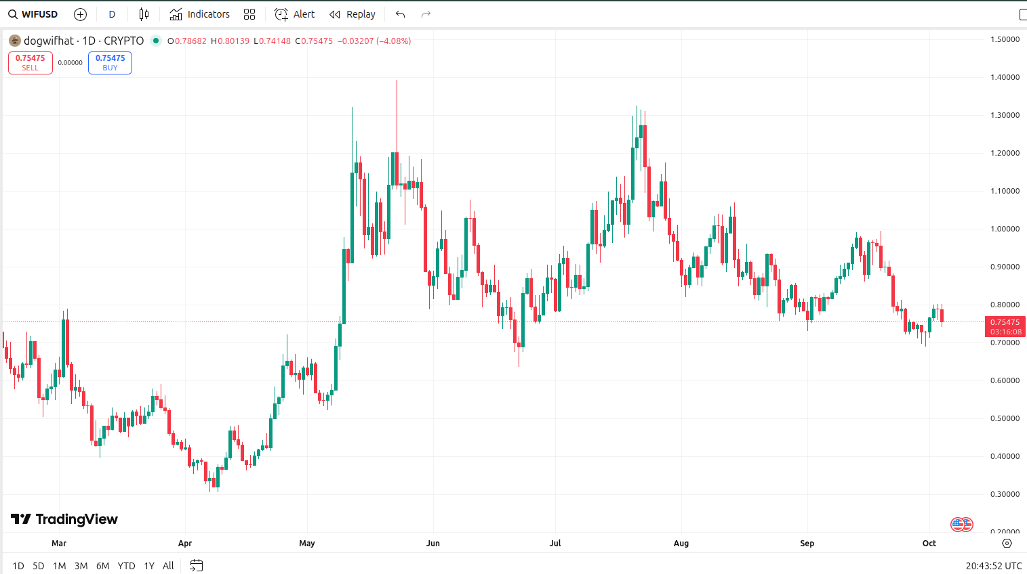Image resolution: width=1027 pixels, height=574 pixels.
Task: Show All available chart history
Action: tap(168, 566)
